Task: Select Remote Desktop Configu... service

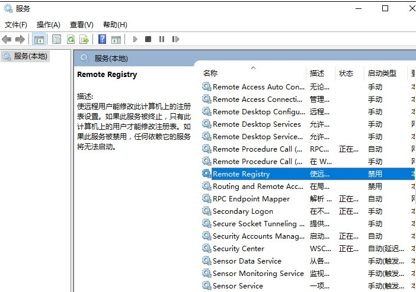Action: (x=259, y=112)
